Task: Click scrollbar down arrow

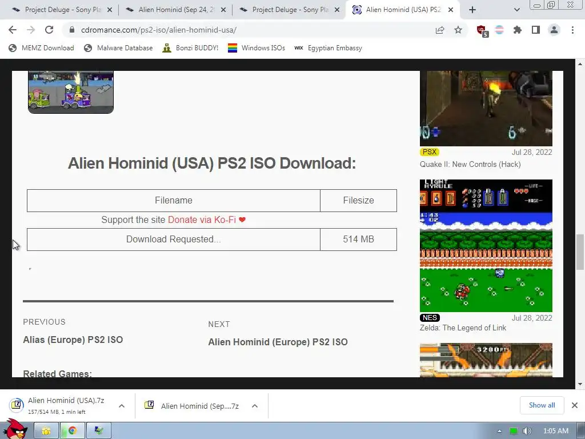Action: point(580,384)
